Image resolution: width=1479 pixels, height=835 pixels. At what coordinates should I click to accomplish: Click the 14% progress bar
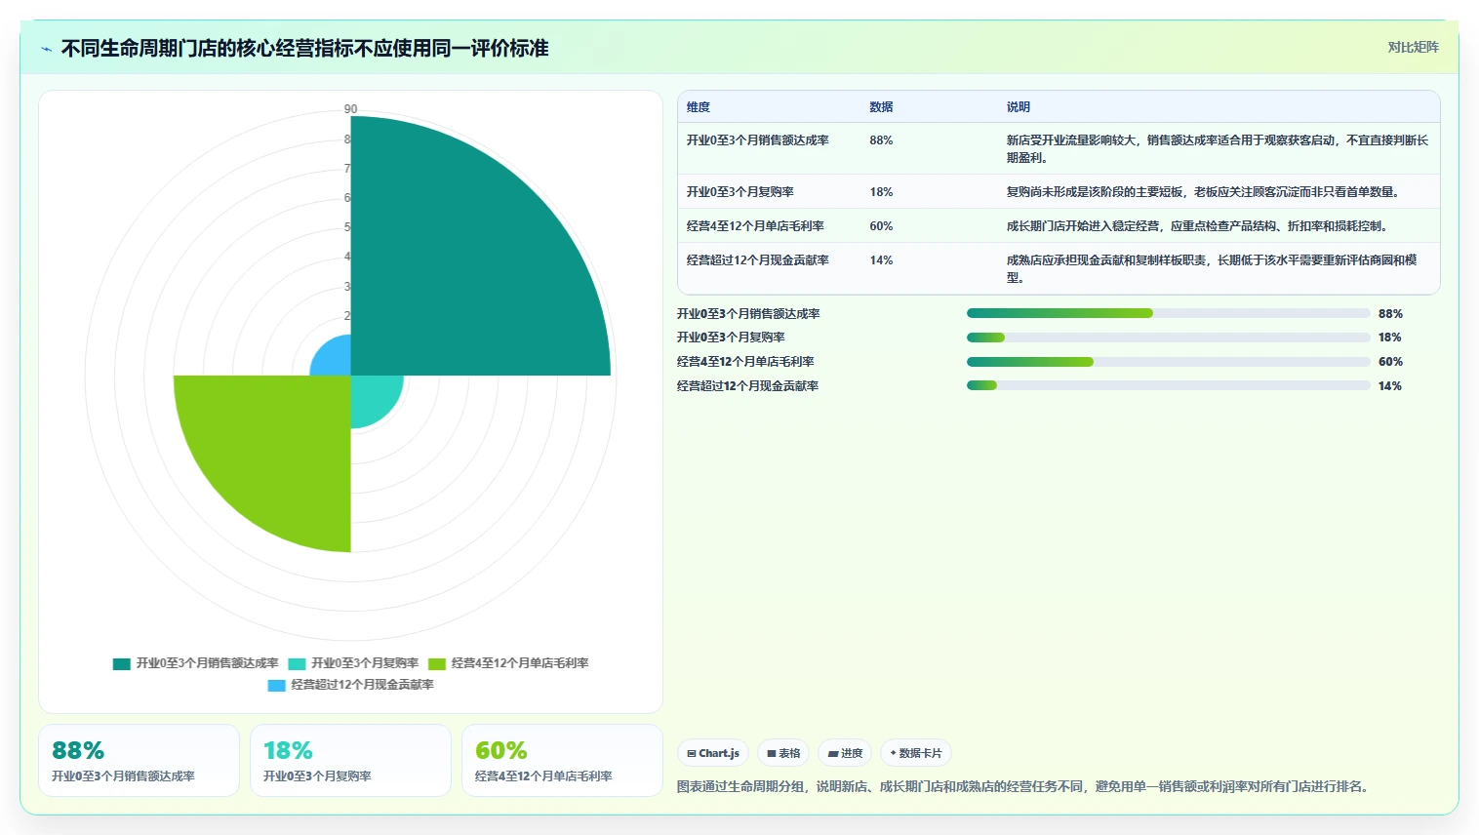[1168, 385]
